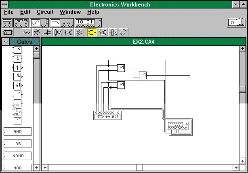Click circuit window vertical scroll up arrow
248x173 pixels.
242,49
